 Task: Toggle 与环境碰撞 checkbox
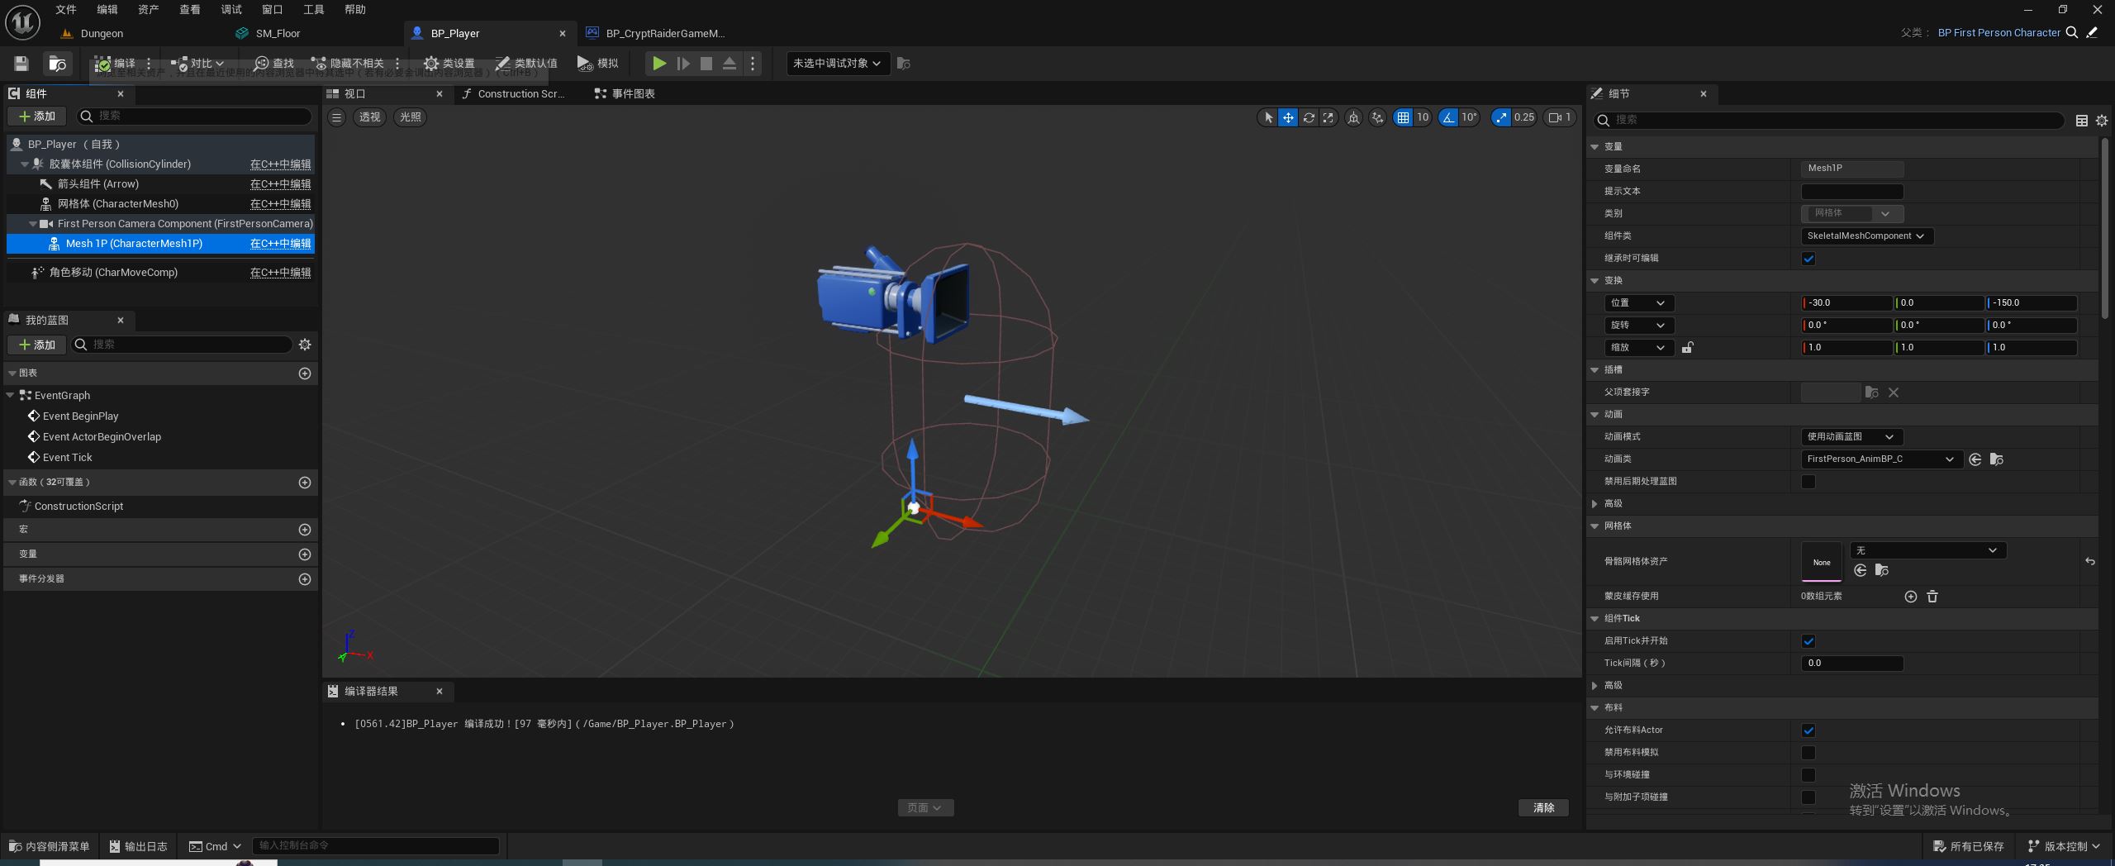pyautogui.click(x=1808, y=775)
